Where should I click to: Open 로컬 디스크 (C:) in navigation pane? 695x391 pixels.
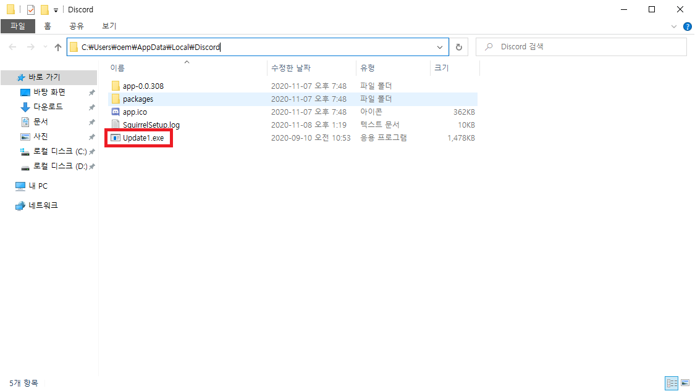60,151
